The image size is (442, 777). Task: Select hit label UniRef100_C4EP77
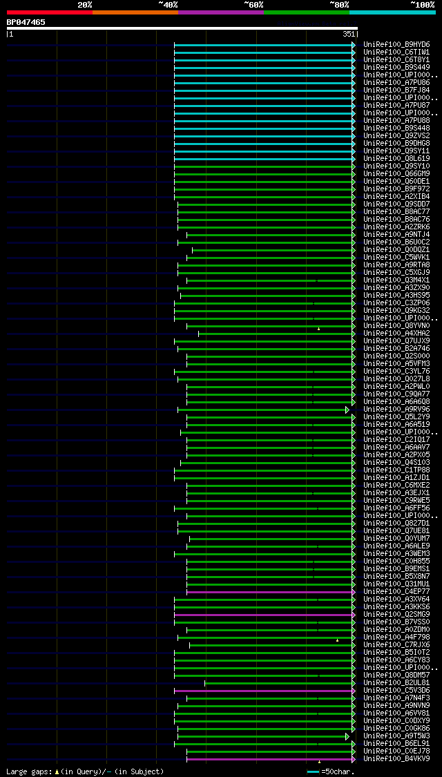396,592
